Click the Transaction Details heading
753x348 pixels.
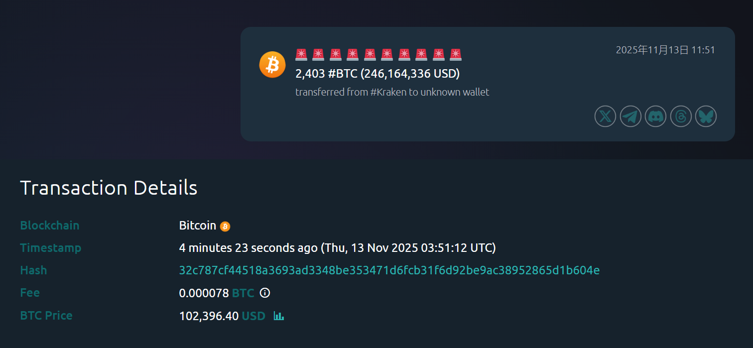[109, 188]
